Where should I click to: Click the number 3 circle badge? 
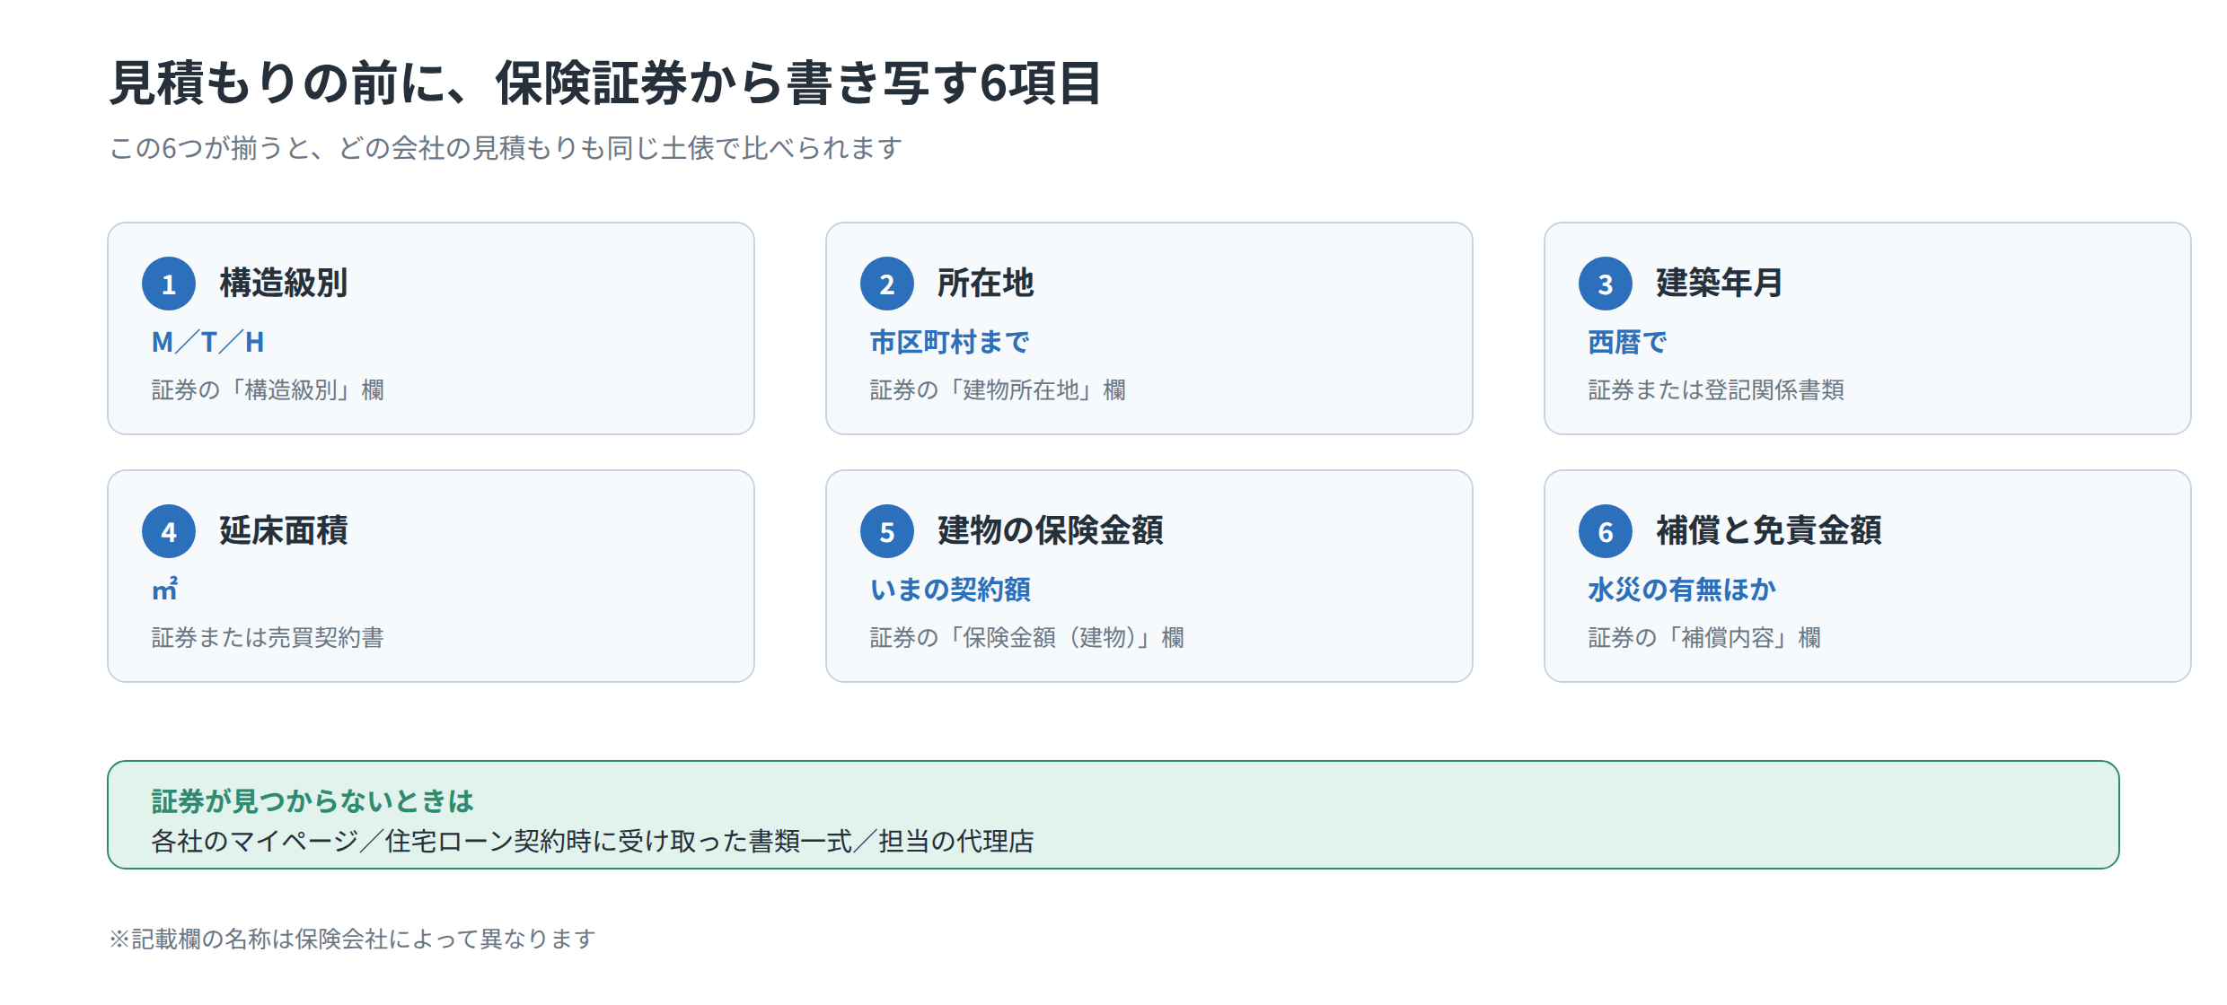coord(1606,284)
